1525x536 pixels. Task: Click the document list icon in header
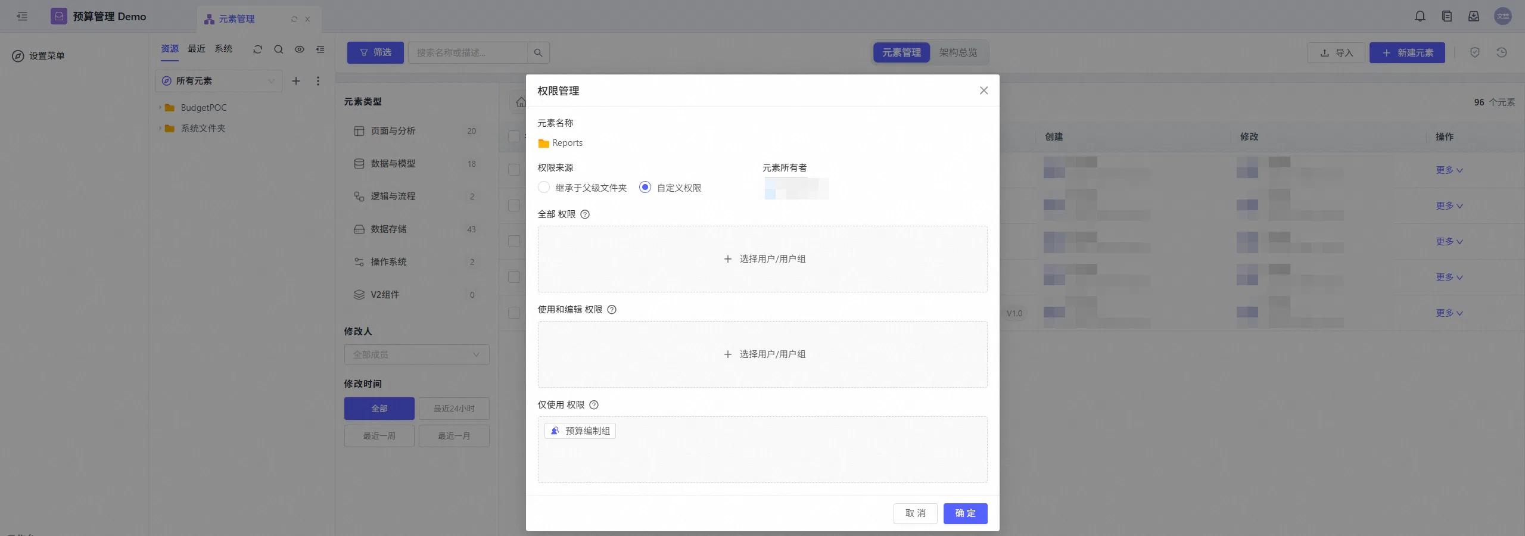1447,17
